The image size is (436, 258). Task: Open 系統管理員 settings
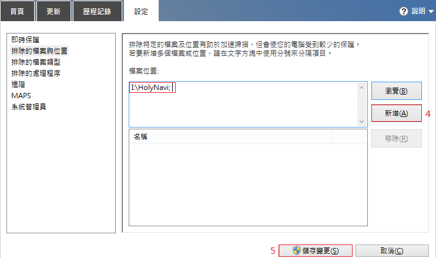pos(29,107)
